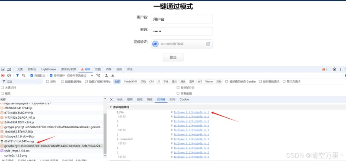The image size is (346, 161).
Task: Click the 用户名 username input field
Action: (x=182, y=19)
